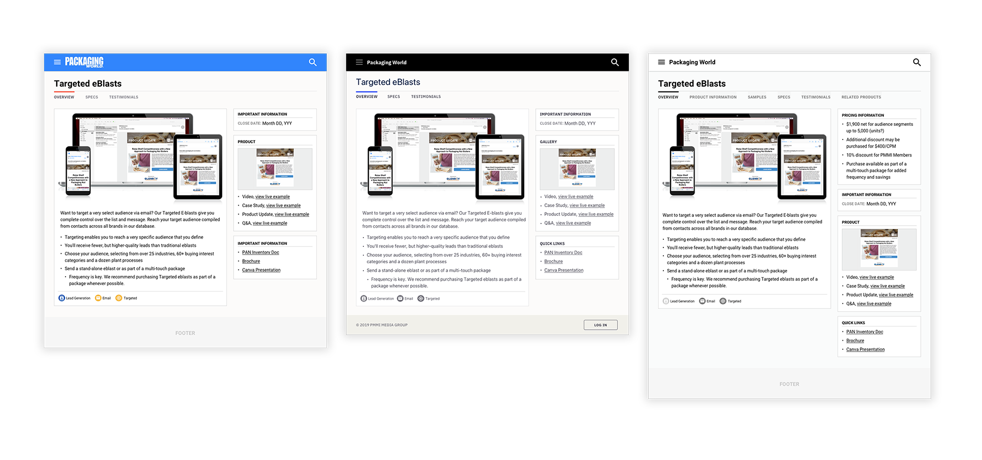This screenshot has height=460, width=982.
Task: Click search icon in the white header
Action: pyautogui.click(x=917, y=62)
